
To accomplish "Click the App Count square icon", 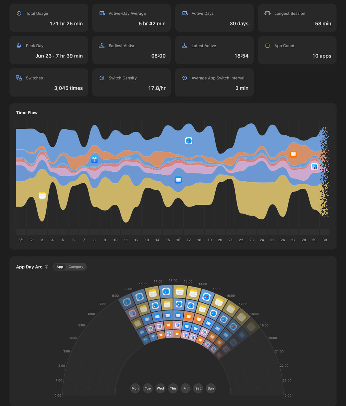I will [x=267, y=46].
